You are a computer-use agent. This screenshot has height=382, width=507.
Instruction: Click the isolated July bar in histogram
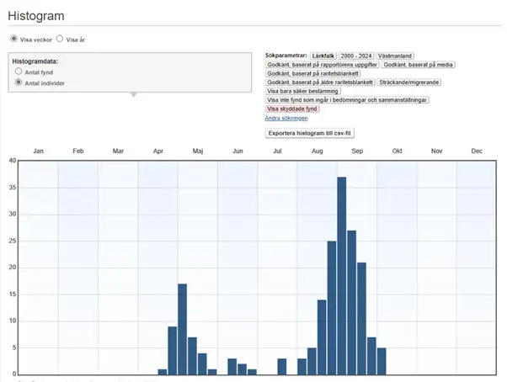[x=282, y=366]
